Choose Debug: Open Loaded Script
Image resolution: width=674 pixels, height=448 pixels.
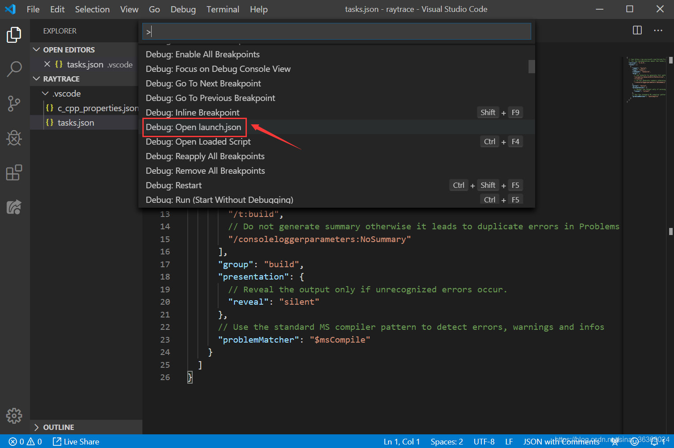pyautogui.click(x=337, y=142)
